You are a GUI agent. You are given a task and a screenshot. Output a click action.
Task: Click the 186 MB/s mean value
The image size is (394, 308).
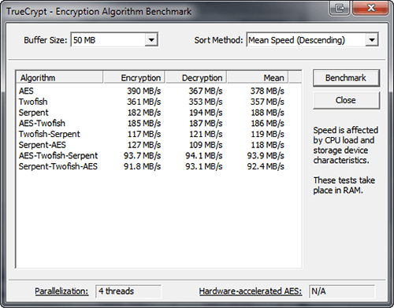(x=268, y=123)
